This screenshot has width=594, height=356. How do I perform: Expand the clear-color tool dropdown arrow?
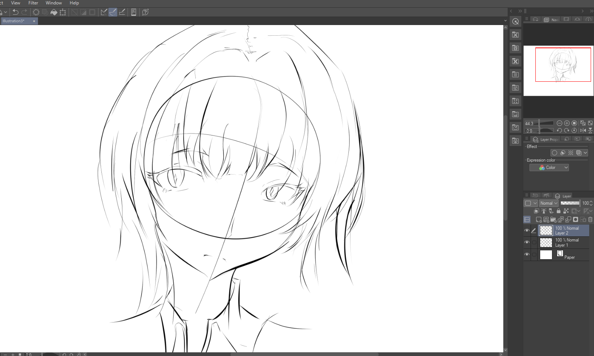(x=6, y=12)
